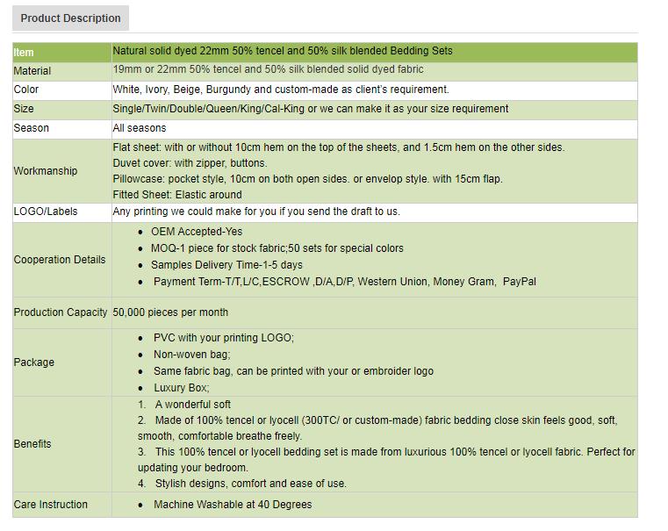Select the product title text in the green header

[282, 51]
